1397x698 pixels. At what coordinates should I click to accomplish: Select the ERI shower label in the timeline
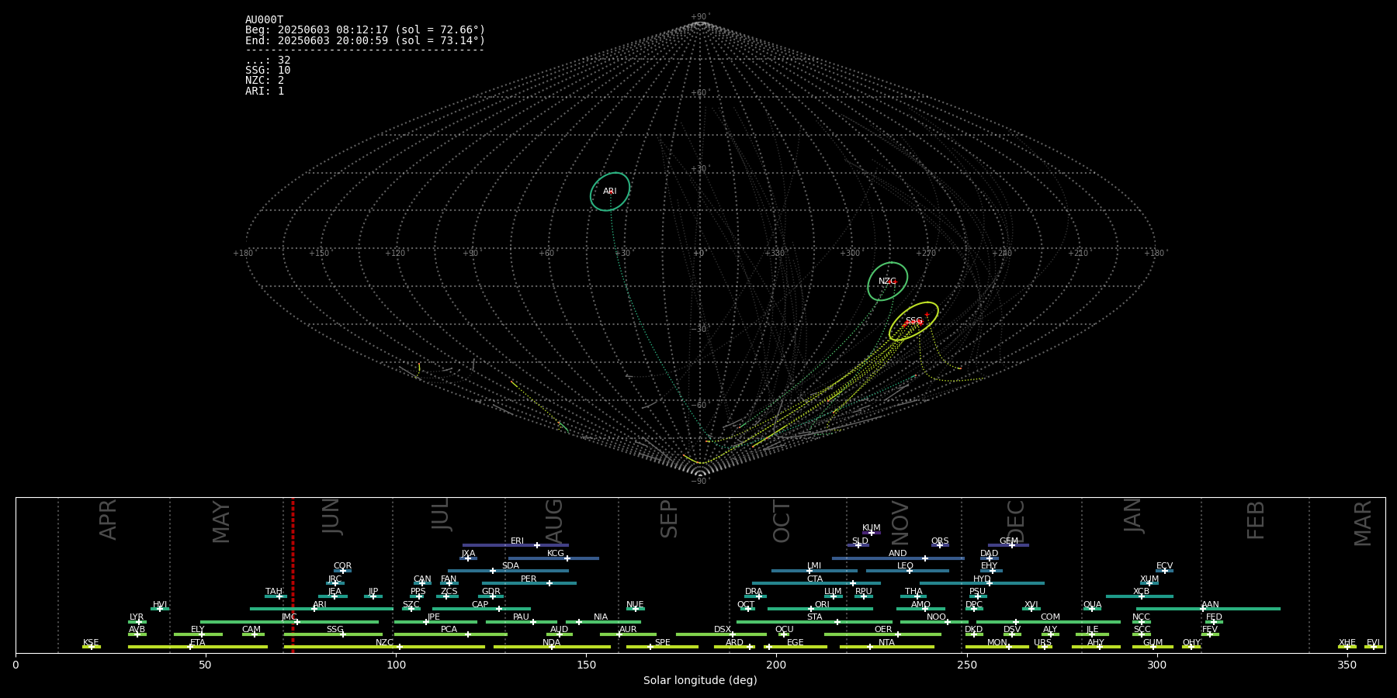point(517,541)
